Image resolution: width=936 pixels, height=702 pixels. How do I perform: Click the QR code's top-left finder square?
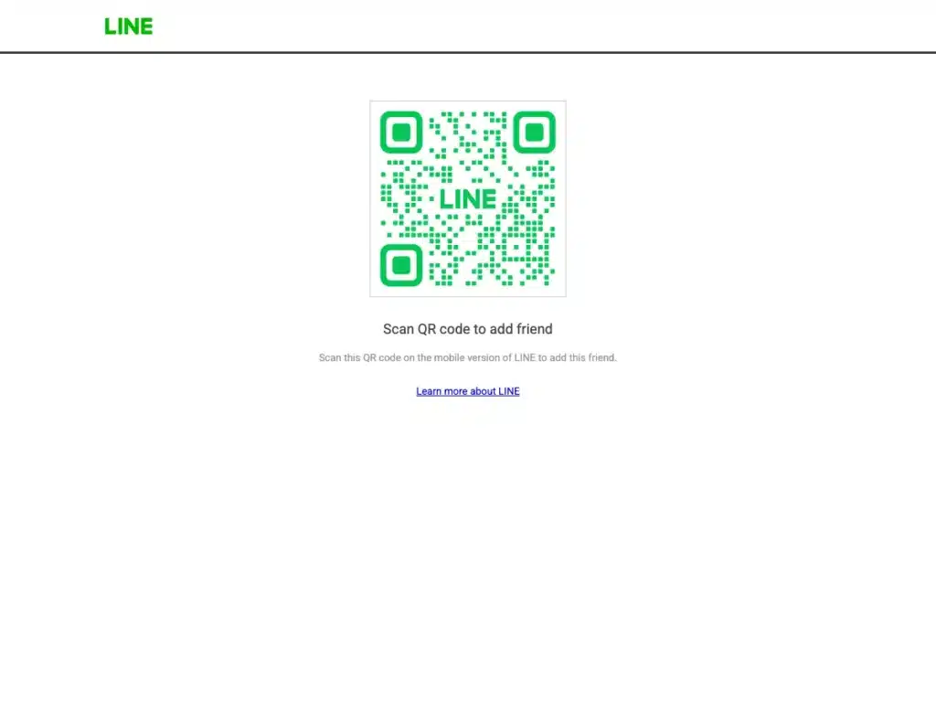[401, 132]
